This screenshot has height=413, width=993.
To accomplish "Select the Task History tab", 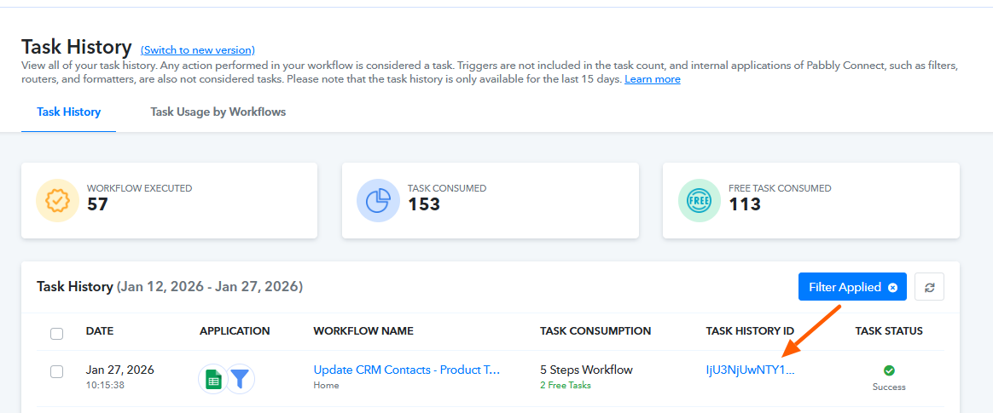I will point(68,112).
